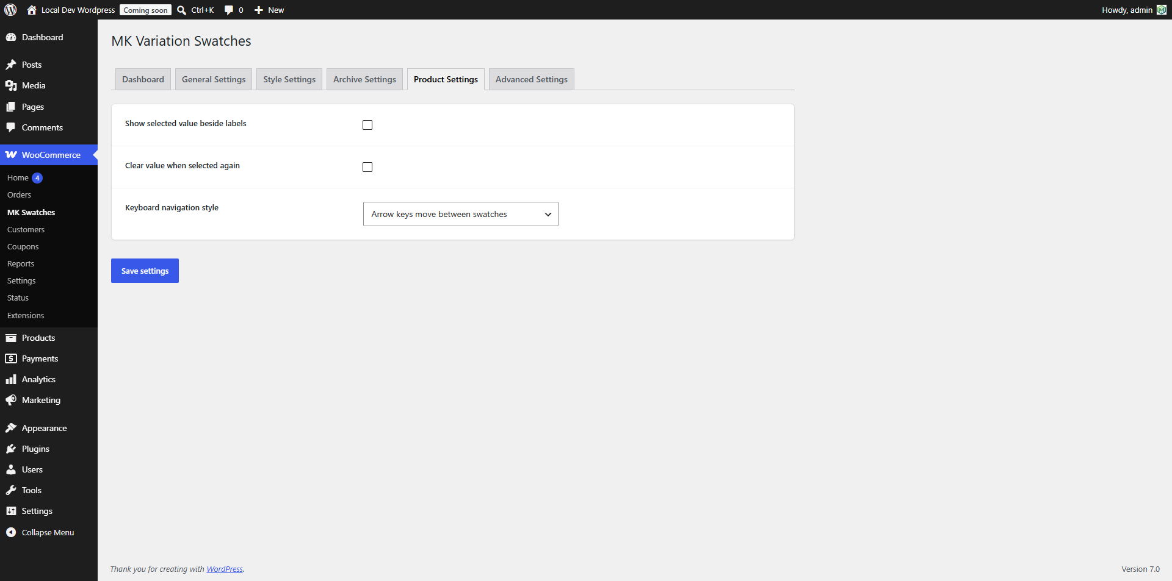The width and height of the screenshot is (1172, 581).
Task: Select MK Swatches submenu item
Action: 31,212
